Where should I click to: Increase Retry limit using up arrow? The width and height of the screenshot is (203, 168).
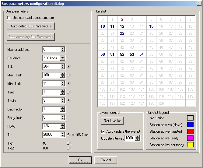(63, 116)
